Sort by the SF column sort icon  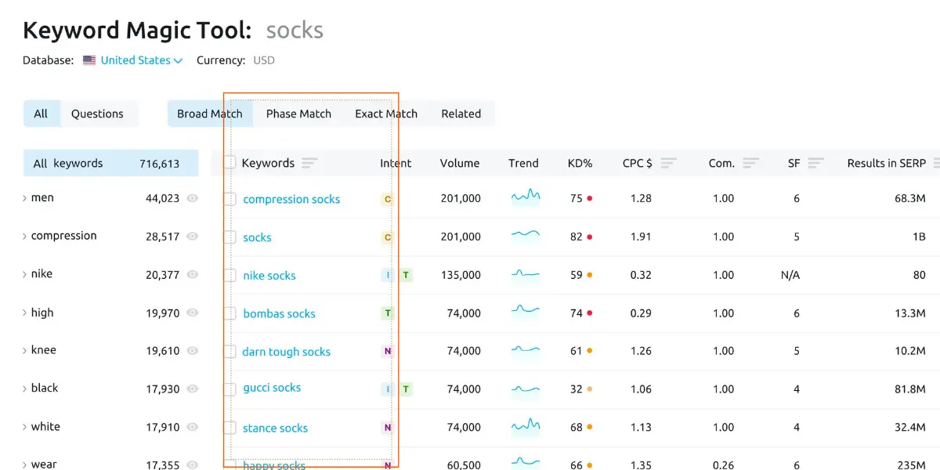click(x=816, y=163)
